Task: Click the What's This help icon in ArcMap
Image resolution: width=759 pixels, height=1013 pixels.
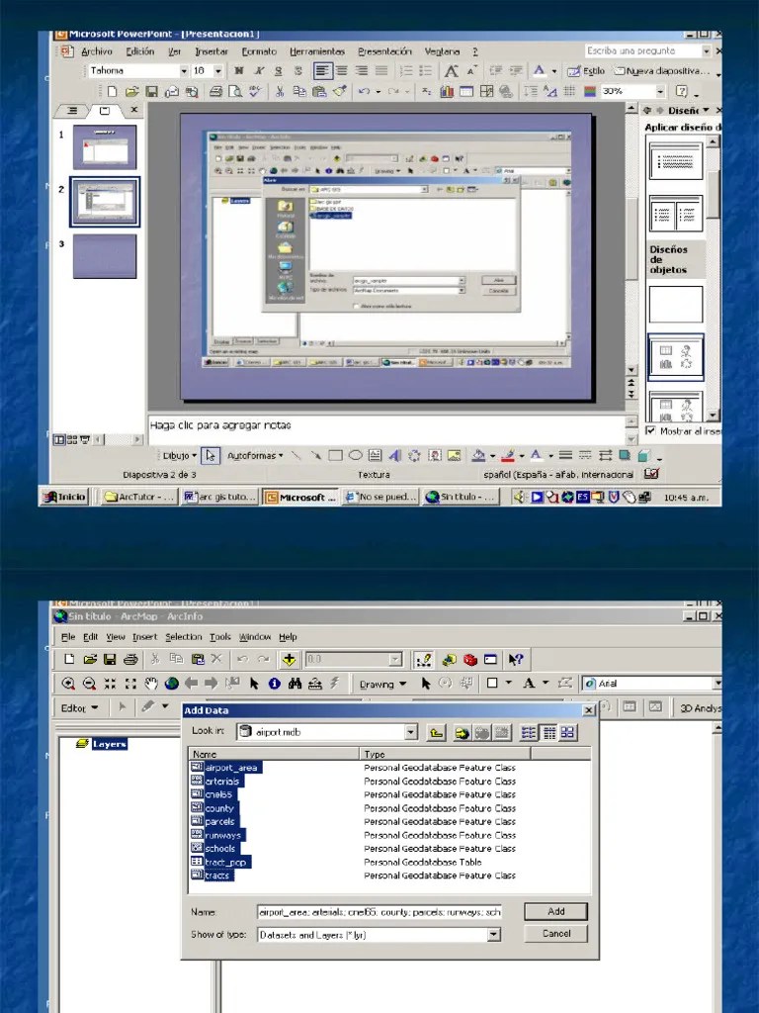Action: pyautogui.click(x=515, y=659)
